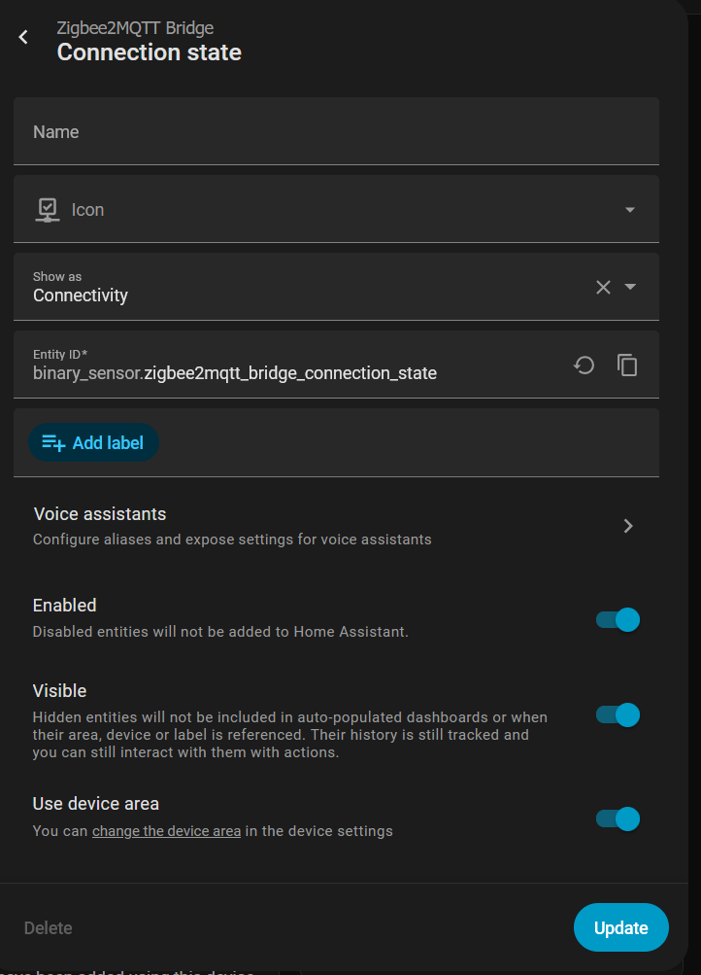Click the Delete button
701x975 pixels.
coord(49,928)
